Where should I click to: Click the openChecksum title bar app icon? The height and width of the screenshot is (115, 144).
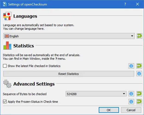click(x=5, y=4)
